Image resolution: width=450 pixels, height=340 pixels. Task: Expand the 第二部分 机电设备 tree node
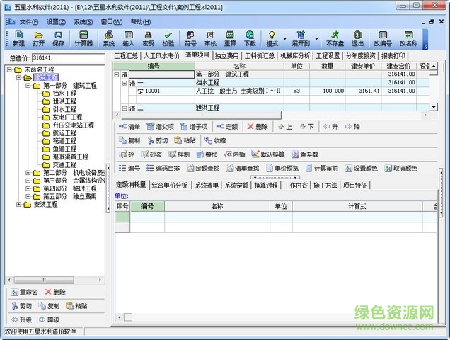(x=28, y=173)
